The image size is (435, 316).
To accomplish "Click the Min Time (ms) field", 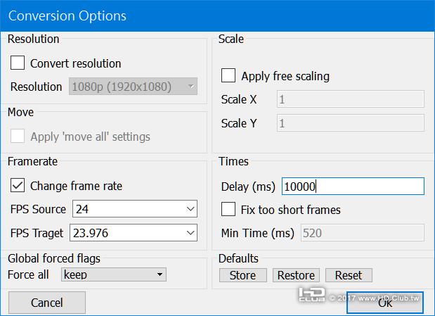I will (x=362, y=233).
